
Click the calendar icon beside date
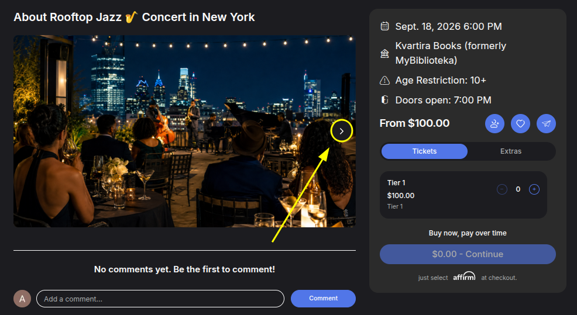(x=384, y=26)
